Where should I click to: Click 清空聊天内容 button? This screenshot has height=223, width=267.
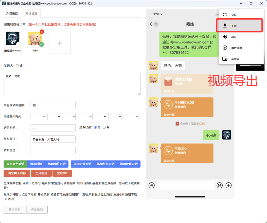click(17, 173)
